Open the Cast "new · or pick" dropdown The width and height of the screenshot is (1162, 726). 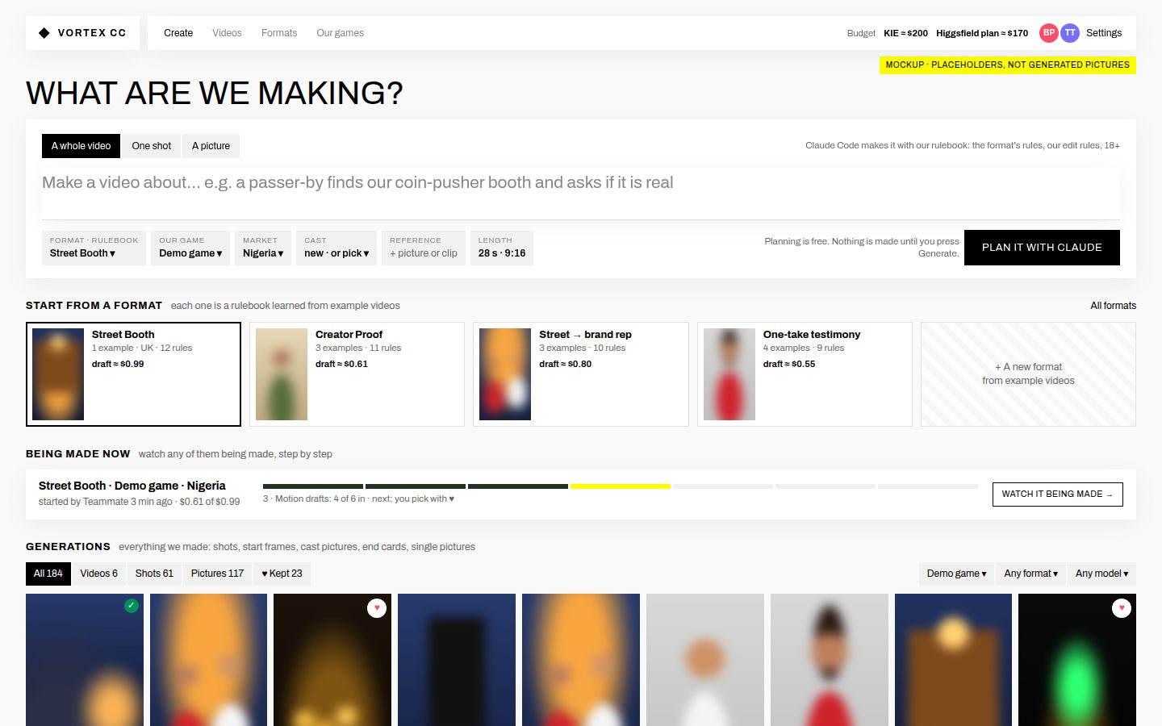336,248
